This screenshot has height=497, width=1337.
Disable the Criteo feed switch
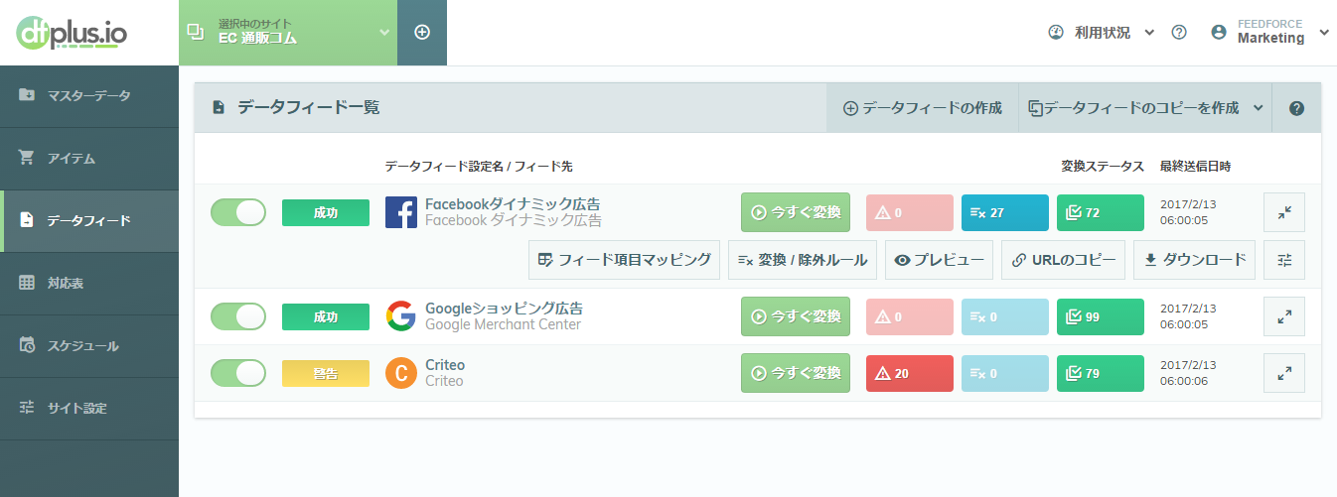pyautogui.click(x=238, y=373)
